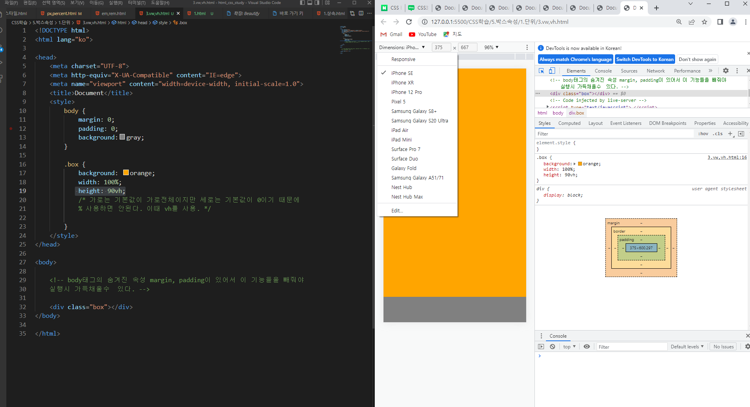Open VS Code editor more actions
This screenshot has height=407, width=750.
[x=369, y=13]
